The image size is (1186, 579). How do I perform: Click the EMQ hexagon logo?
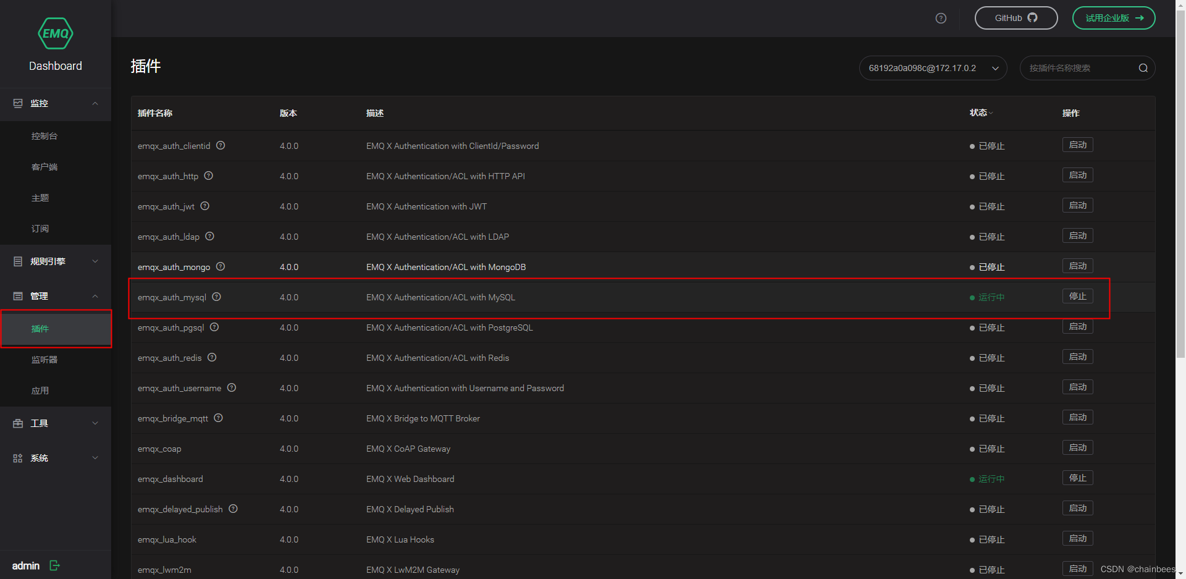tap(56, 33)
